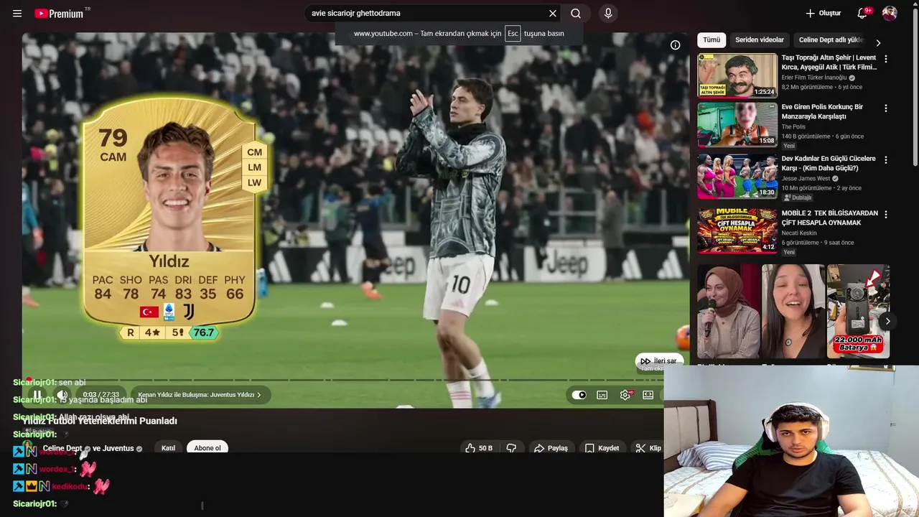Click kedikodu username in chat overlay
919x517 pixels.
point(70,486)
